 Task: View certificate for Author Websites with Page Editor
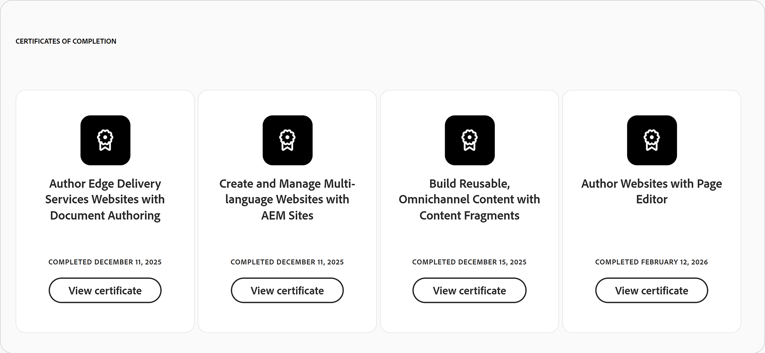[651, 290]
